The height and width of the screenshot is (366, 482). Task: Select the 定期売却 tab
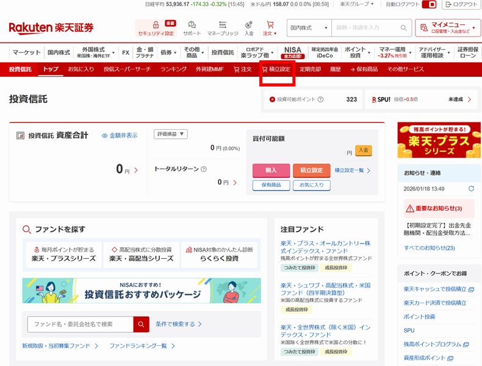coord(310,69)
